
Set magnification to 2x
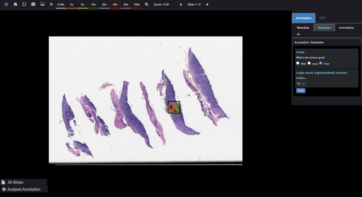[x=72, y=5]
